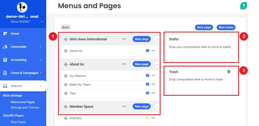Click the page layout icon for Test page
The height and width of the screenshot is (126, 259).
point(147,93)
